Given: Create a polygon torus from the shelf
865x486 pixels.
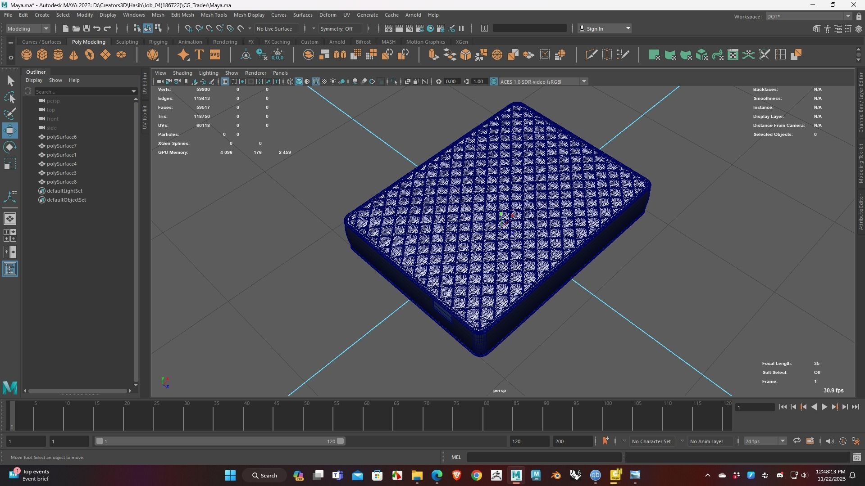Looking at the screenshot, I should point(90,55).
